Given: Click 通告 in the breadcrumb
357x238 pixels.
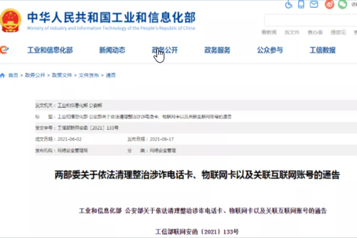Looking at the screenshot, I should tap(111, 76).
